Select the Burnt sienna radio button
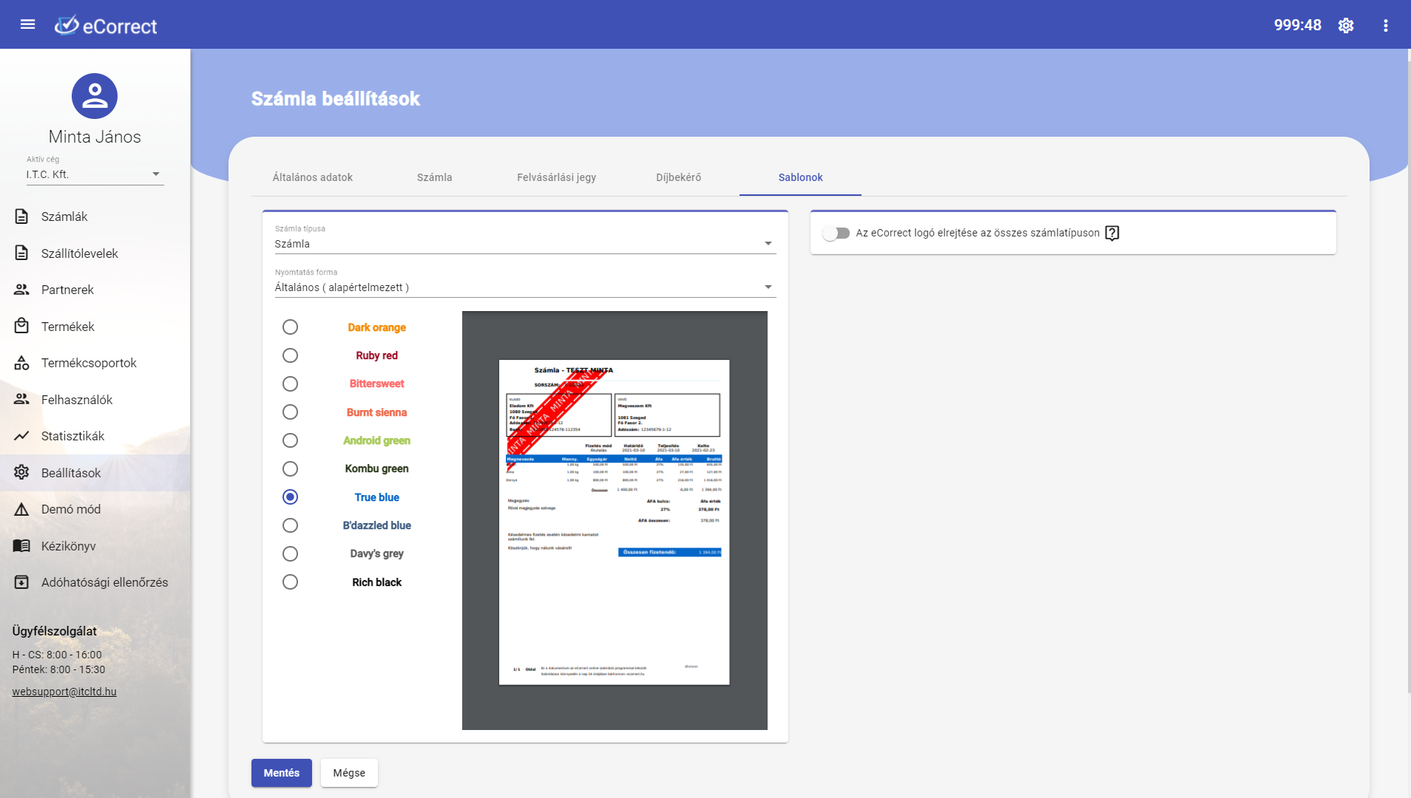The image size is (1411, 798). (290, 412)
